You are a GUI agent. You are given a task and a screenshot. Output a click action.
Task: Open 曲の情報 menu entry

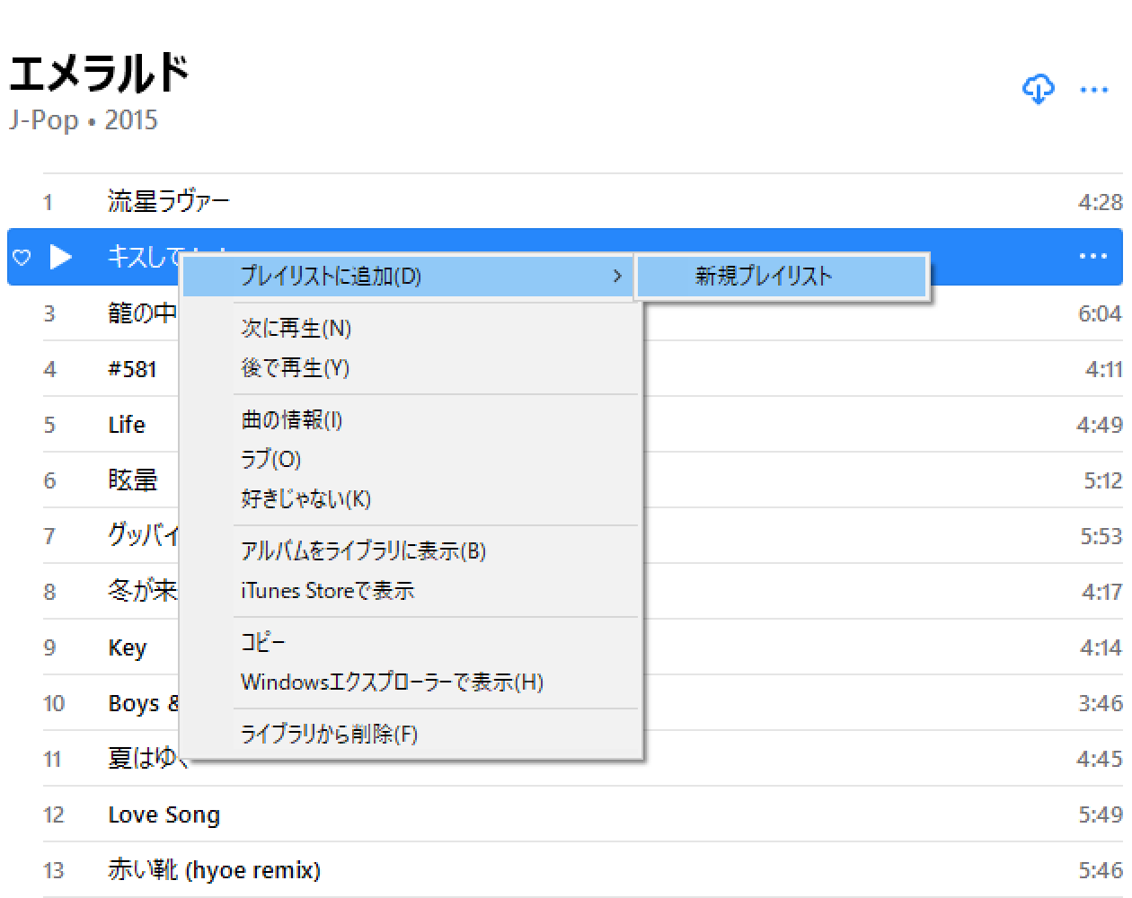pyautogui.click(x=291, y=420)
